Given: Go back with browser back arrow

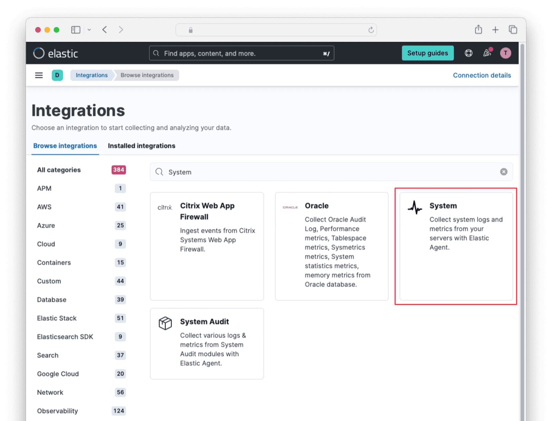Looking at the screenshot, I should coord(105,30).
